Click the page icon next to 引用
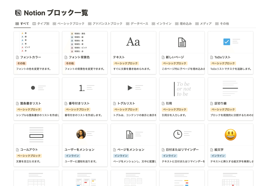Image resolution: width=256 pixels, height=186 pixels. (x=163, y=103)
